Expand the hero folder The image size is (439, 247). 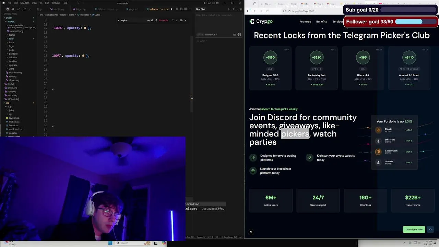pos(11,38)
